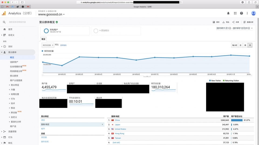
Task: Click the 浏览器 link
Action: coord(44,137)
